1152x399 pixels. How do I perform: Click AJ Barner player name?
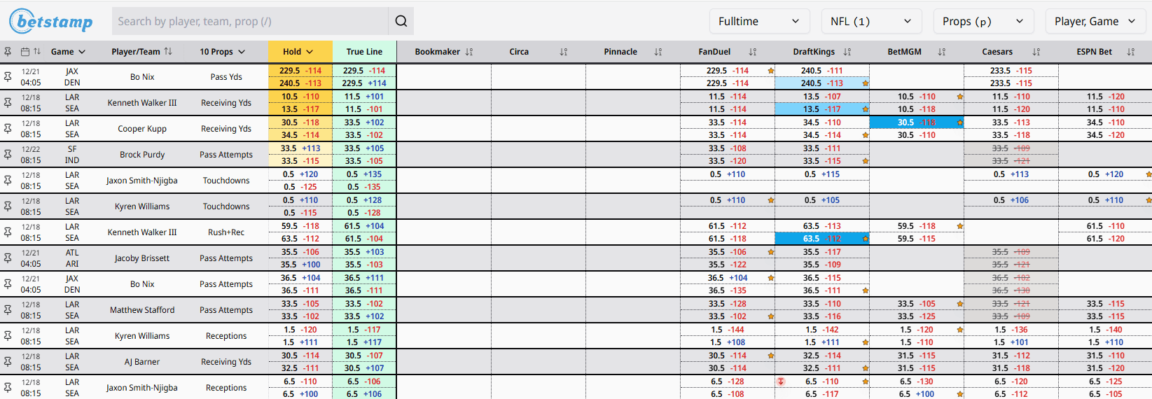142,362
